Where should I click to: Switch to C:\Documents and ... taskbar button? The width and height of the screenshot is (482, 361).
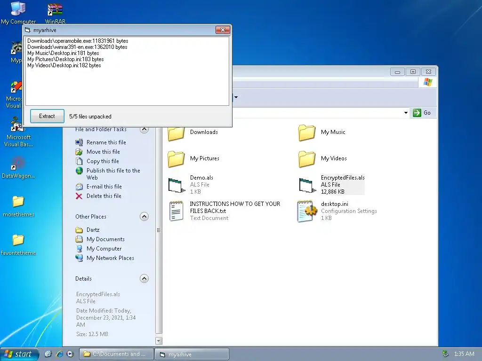click(116, 354)
